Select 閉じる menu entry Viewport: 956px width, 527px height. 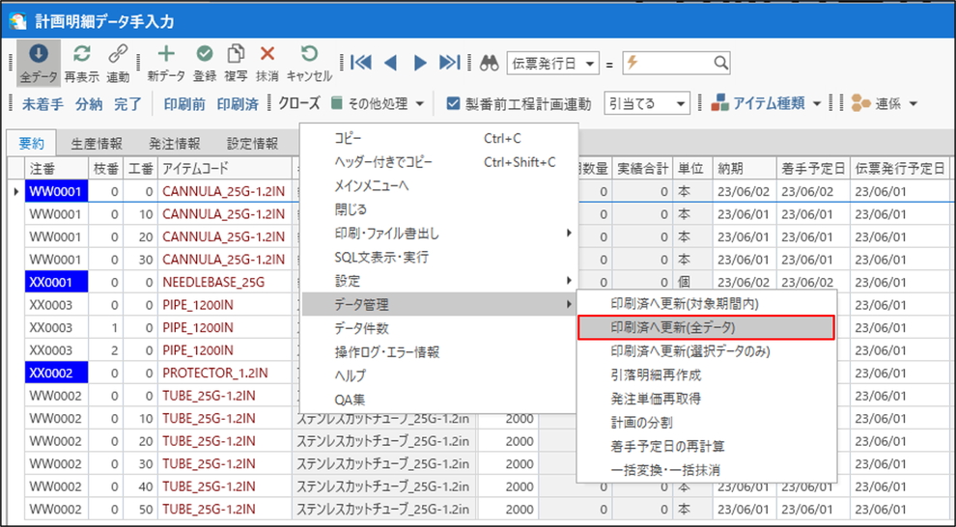(x=439, y=209)
